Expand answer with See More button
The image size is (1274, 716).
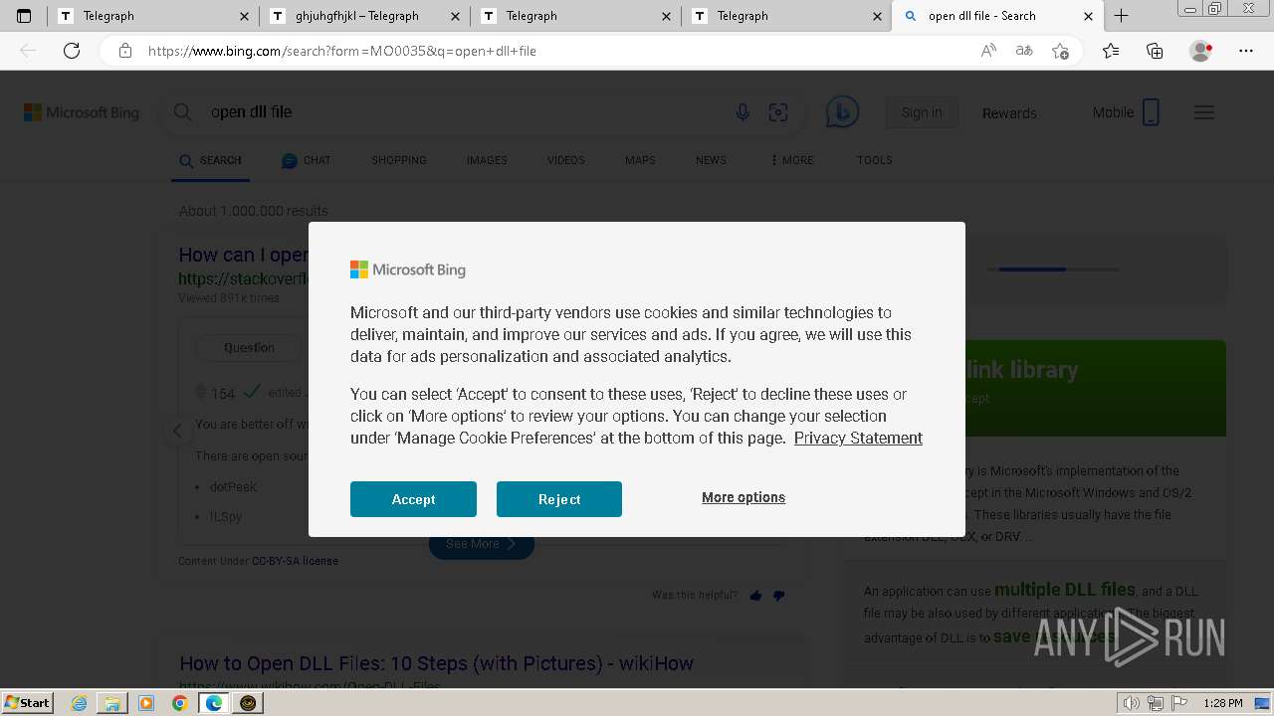482,544
